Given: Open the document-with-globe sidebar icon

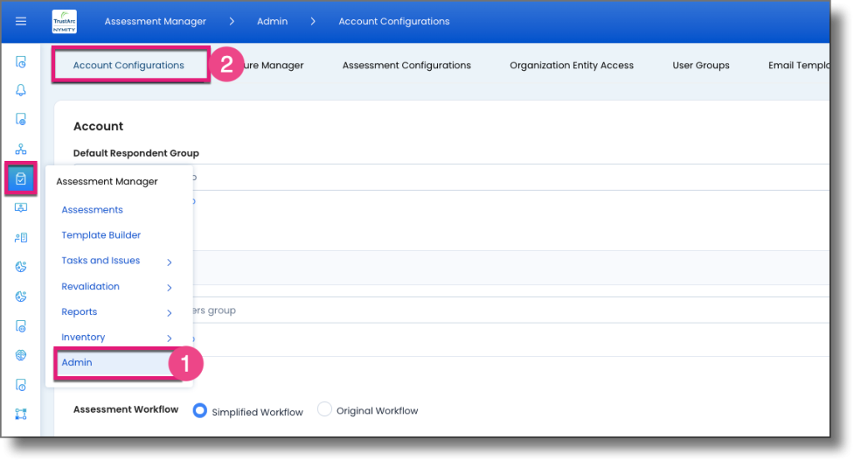Looking at the screenshot, I should [x=21, y=119].
